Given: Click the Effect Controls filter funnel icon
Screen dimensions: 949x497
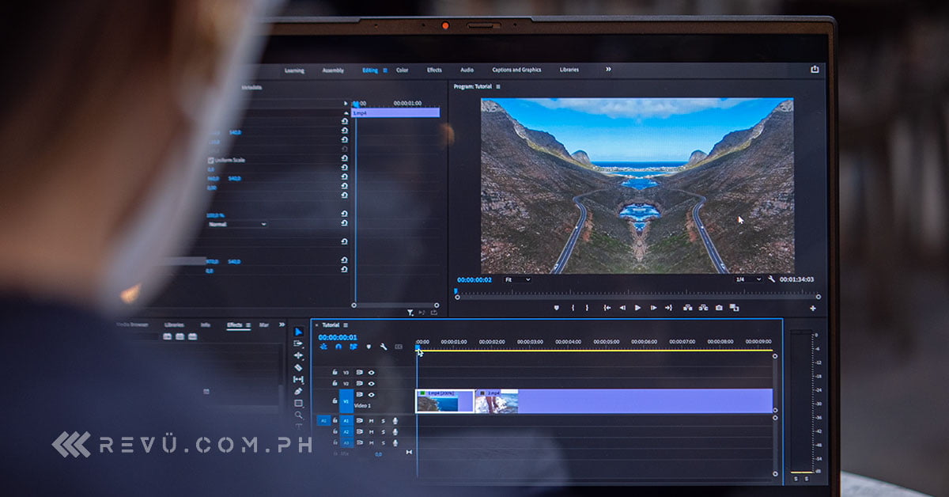Looking at the screenshot, I should [410, 313].
